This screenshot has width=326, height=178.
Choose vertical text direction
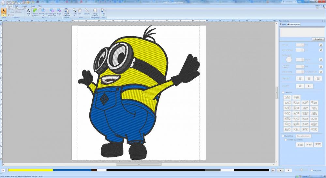[309, 86]
